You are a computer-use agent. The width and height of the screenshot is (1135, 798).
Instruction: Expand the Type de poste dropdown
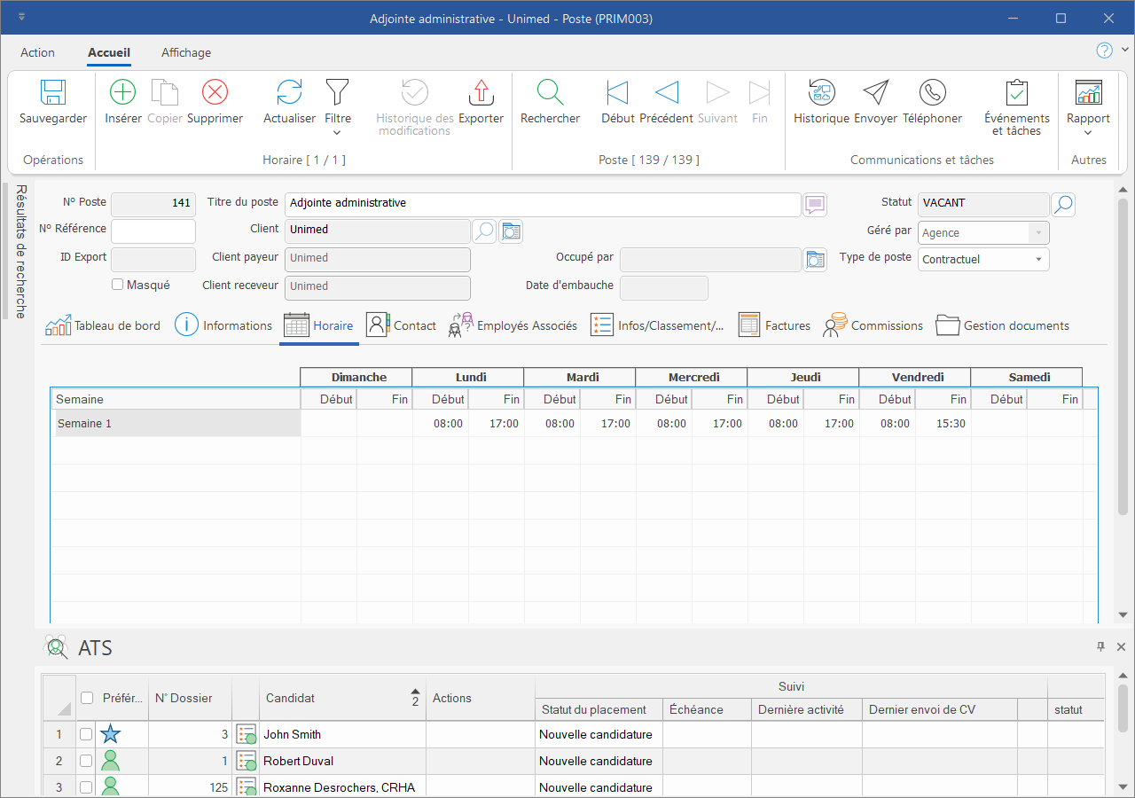tap(1038, 260)
